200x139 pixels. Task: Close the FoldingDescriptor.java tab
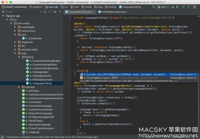(128, 12)
